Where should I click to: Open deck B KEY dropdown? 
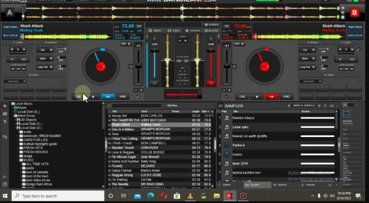(x=239, y=44)
